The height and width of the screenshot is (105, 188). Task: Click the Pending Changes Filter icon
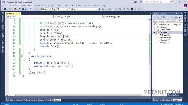pyautogui.click(x=171, y=17)
